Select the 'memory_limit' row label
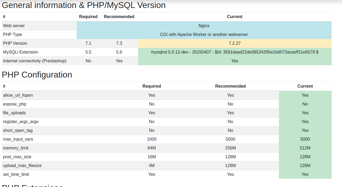342x187 pixels. [x=16, y=148]
